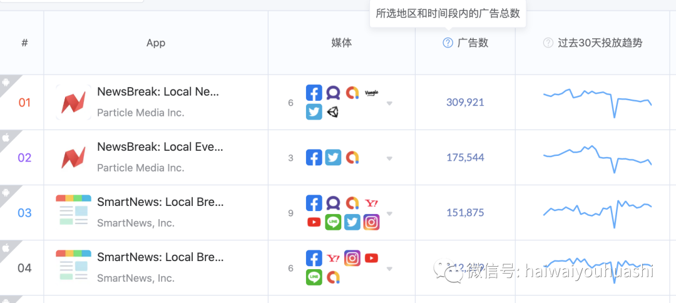Screen dimensions: 676x303
Task: Open the NewsBreak: Local Eve... app title
Action: (160, 147)
